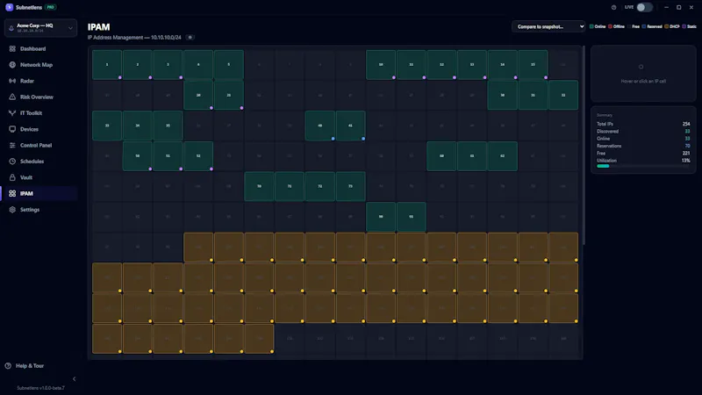
Task: Click the Vault lock icon
Action: point(12,178)
